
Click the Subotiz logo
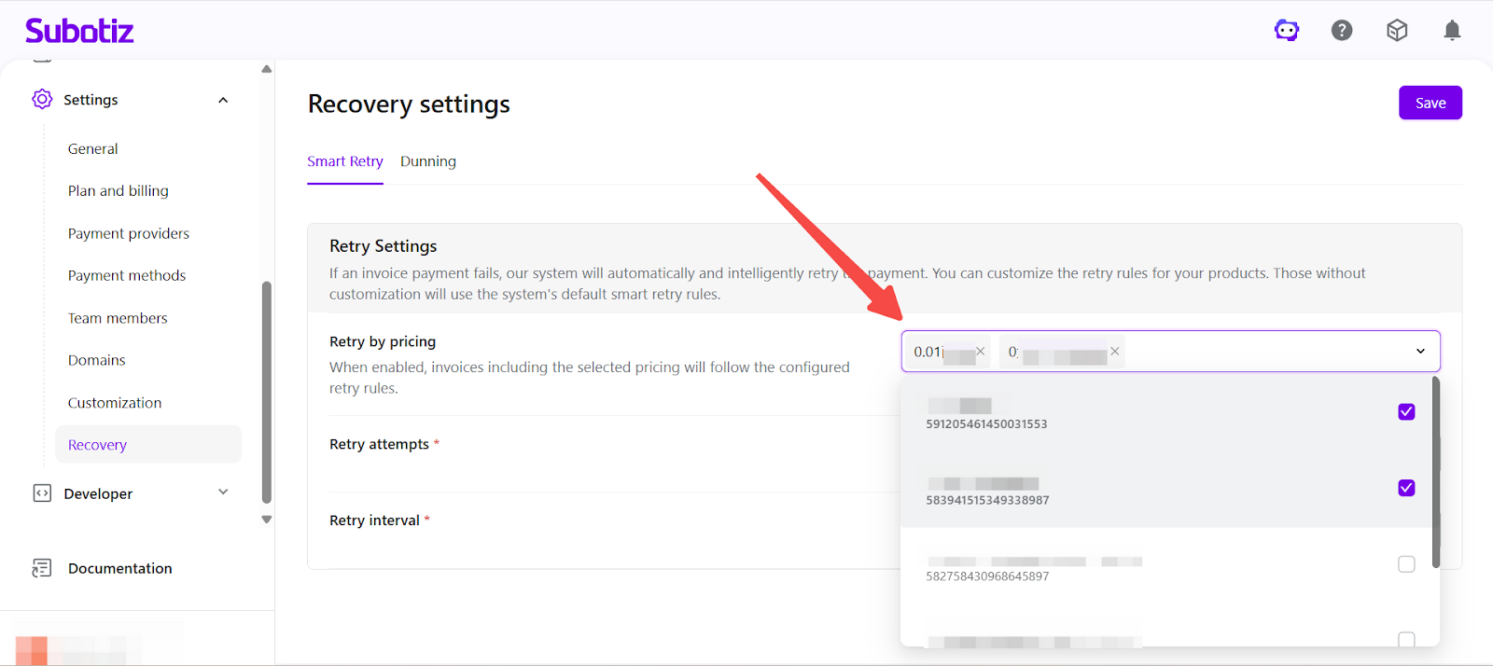pos(79,31)
